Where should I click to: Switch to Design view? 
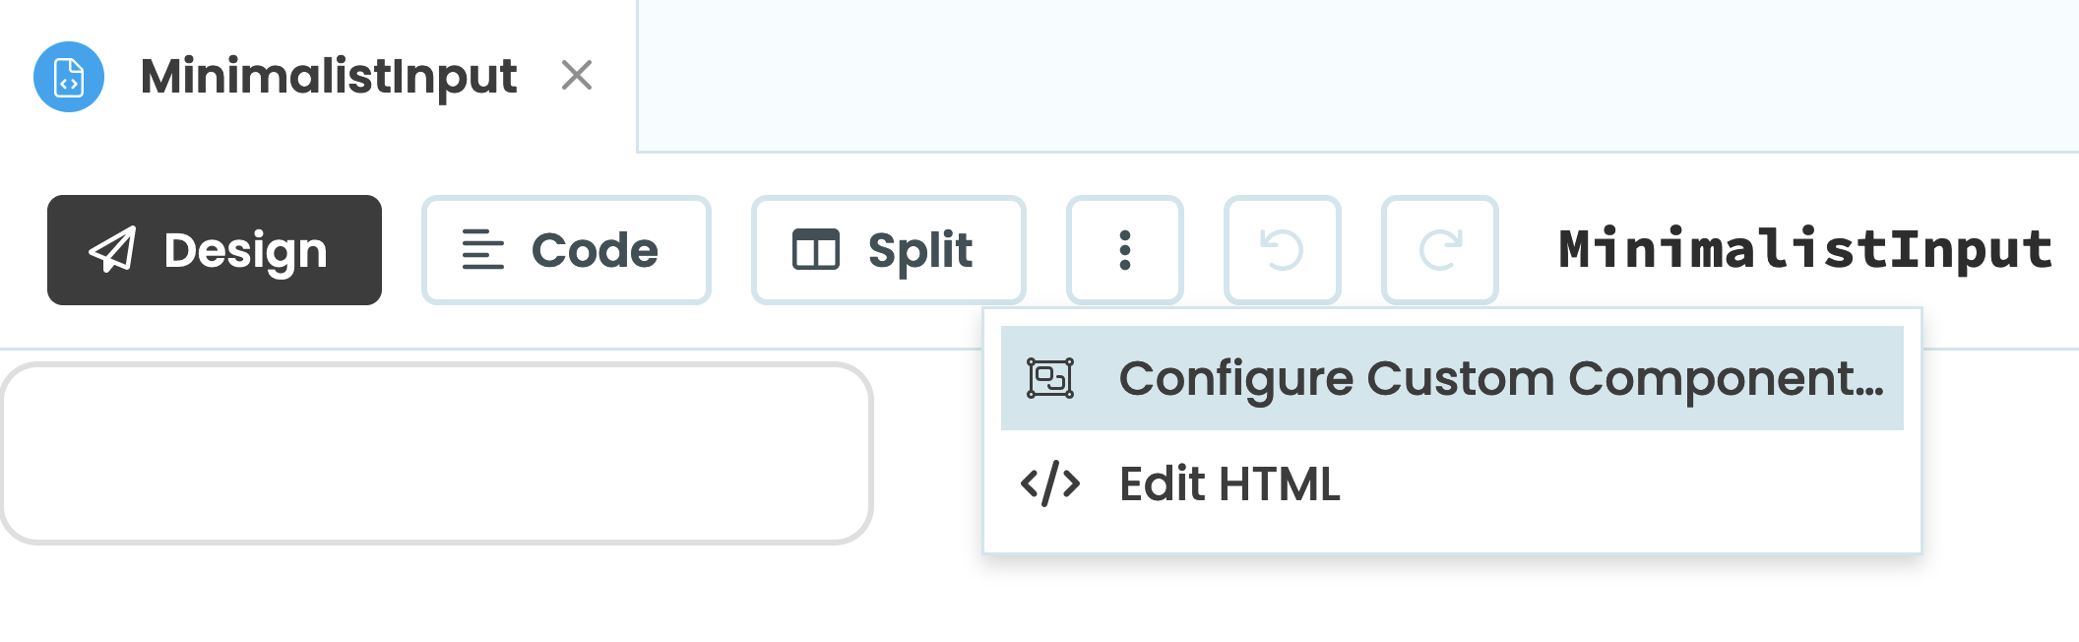coord(216,249)
